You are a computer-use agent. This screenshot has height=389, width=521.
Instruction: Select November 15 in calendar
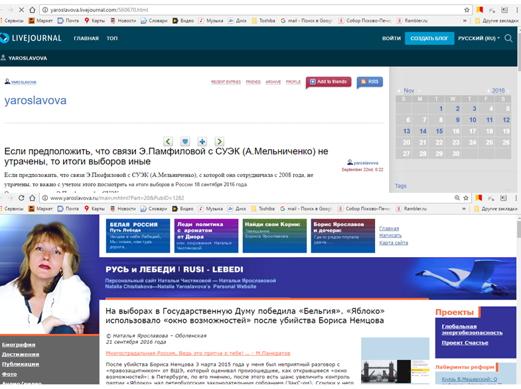point(439,131)
